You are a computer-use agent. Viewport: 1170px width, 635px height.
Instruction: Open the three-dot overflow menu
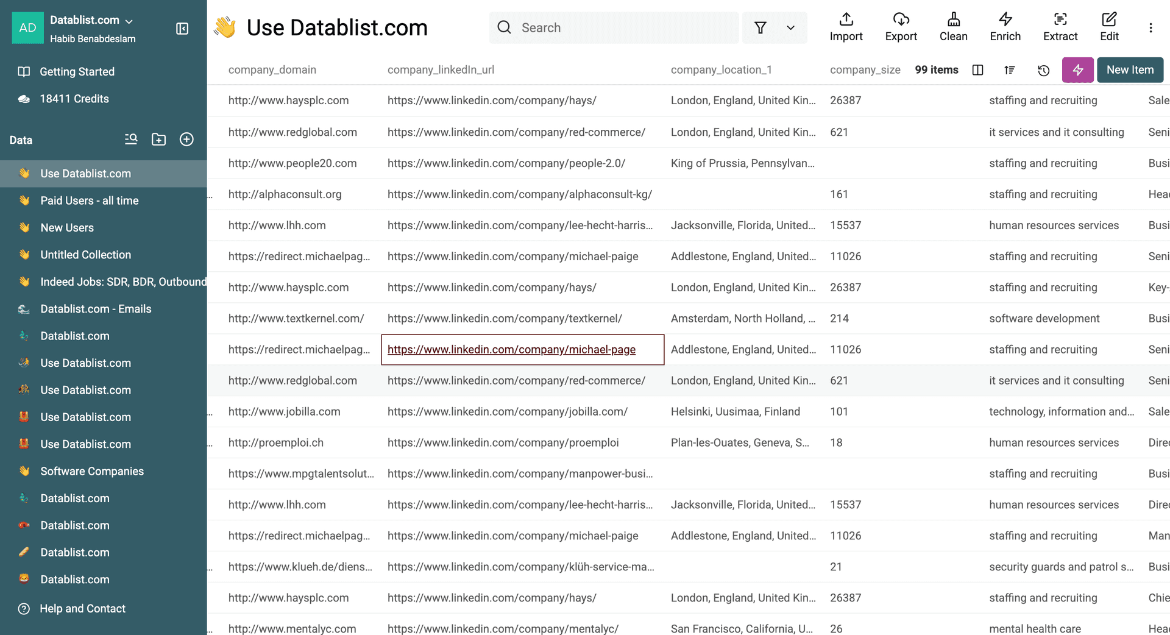click(1151, 27)
